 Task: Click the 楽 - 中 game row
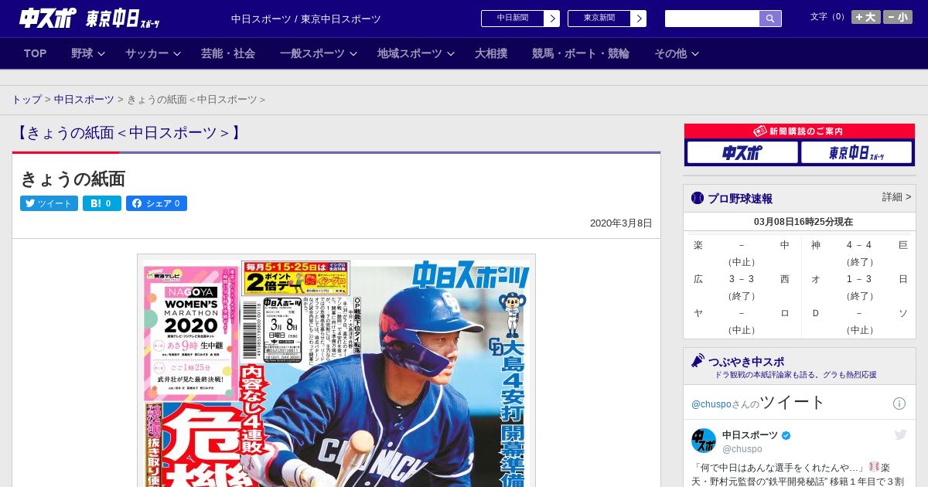(742, 245)
